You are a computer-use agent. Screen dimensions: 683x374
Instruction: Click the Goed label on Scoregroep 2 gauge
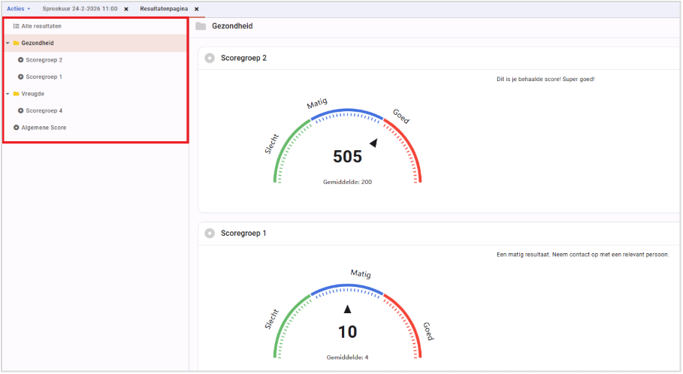401,116
